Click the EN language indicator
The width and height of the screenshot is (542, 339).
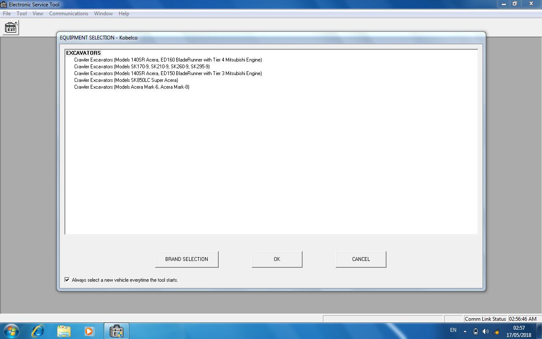point(453,330)
